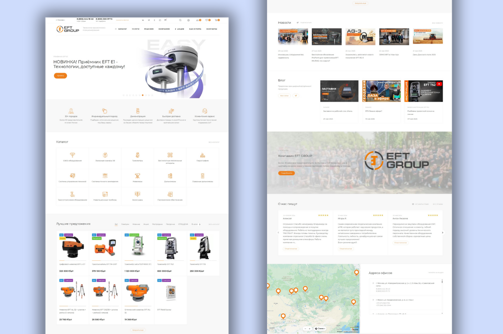Expand the offers tab list with right chevron
This screenshot has height=334, width=503.
[x=200, y=224]
